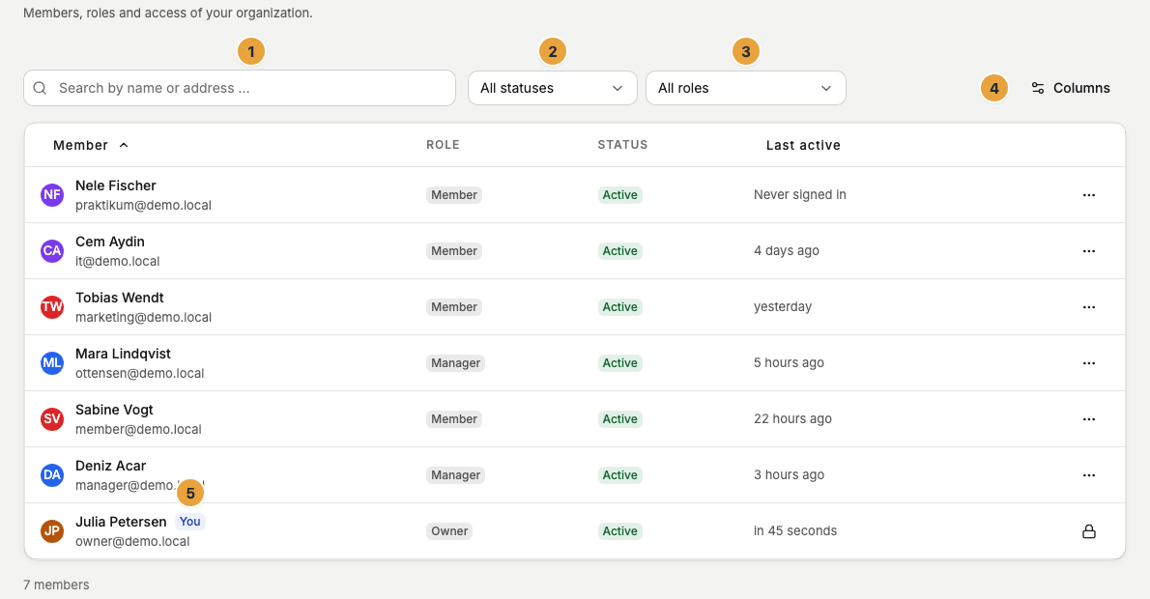The width and height of the screenshot is (1150, 599).
Task: Click Active status badge for Sabine Vogt
Action: [x=619, y=419]
